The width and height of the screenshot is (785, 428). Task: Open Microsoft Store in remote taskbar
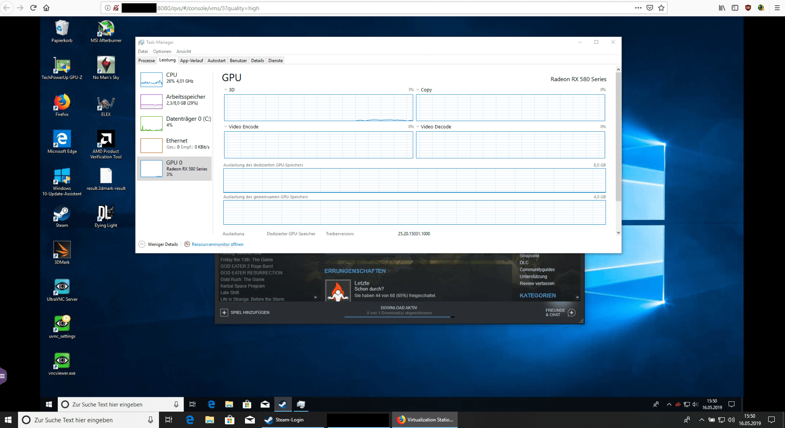[x=247, y=404]
